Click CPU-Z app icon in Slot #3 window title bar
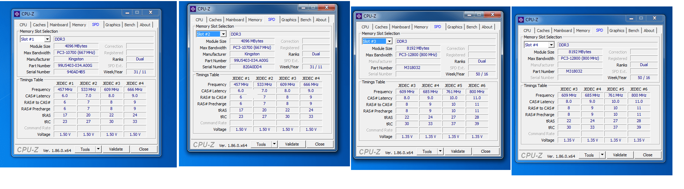 [x=359, y=16]
